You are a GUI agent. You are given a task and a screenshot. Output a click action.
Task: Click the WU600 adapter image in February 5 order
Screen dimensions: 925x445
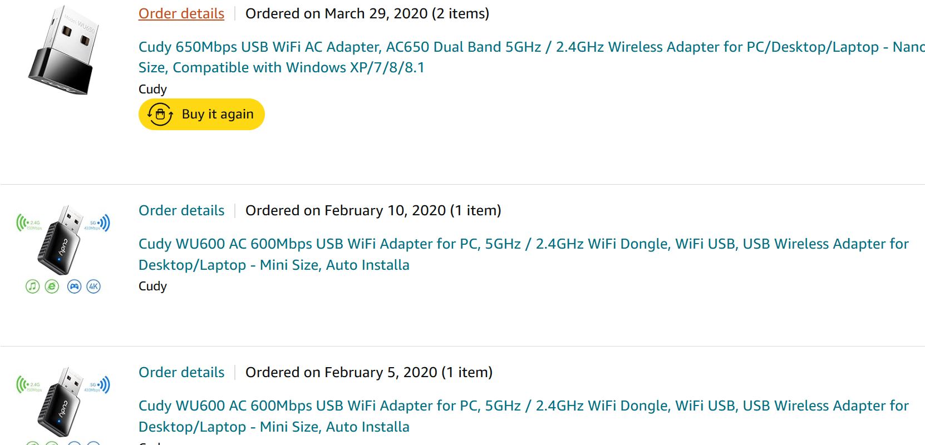click(62, 402)
